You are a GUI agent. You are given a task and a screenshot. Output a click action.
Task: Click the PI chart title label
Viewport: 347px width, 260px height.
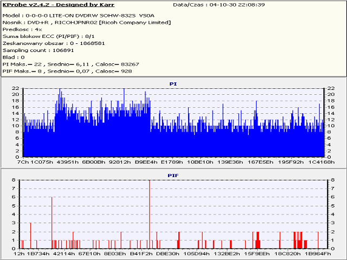(x=173, y=84)
